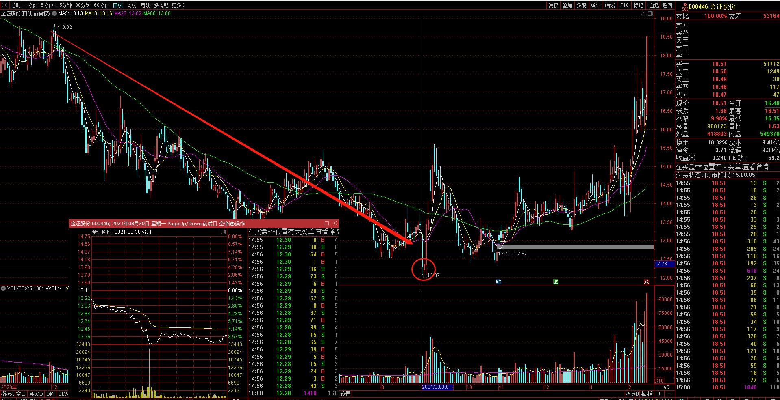The image size is (780, 400).
Task: Select the 日线 daily period
Action: 117,5
